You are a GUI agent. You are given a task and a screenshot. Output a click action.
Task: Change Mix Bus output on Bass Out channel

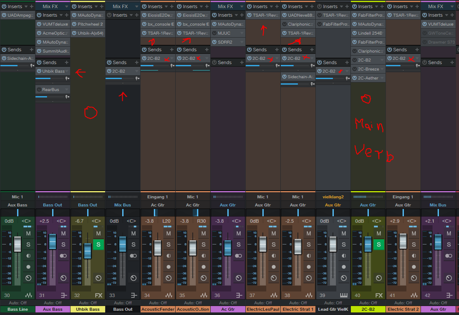pos(123,205)
